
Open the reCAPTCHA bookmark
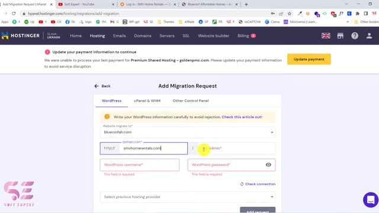click(x=249, y=22)
